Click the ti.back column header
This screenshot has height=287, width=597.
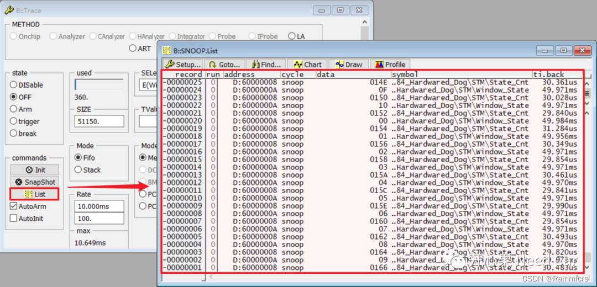557,75
